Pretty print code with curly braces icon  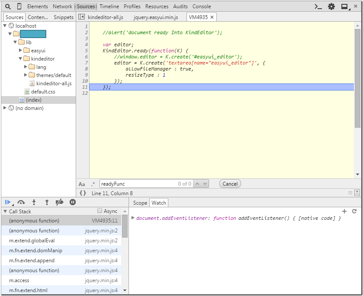(83, 193)
